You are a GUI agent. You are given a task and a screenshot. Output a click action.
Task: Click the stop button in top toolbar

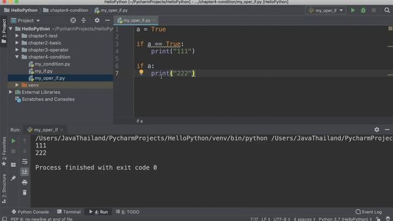click(x=374, y=10)
